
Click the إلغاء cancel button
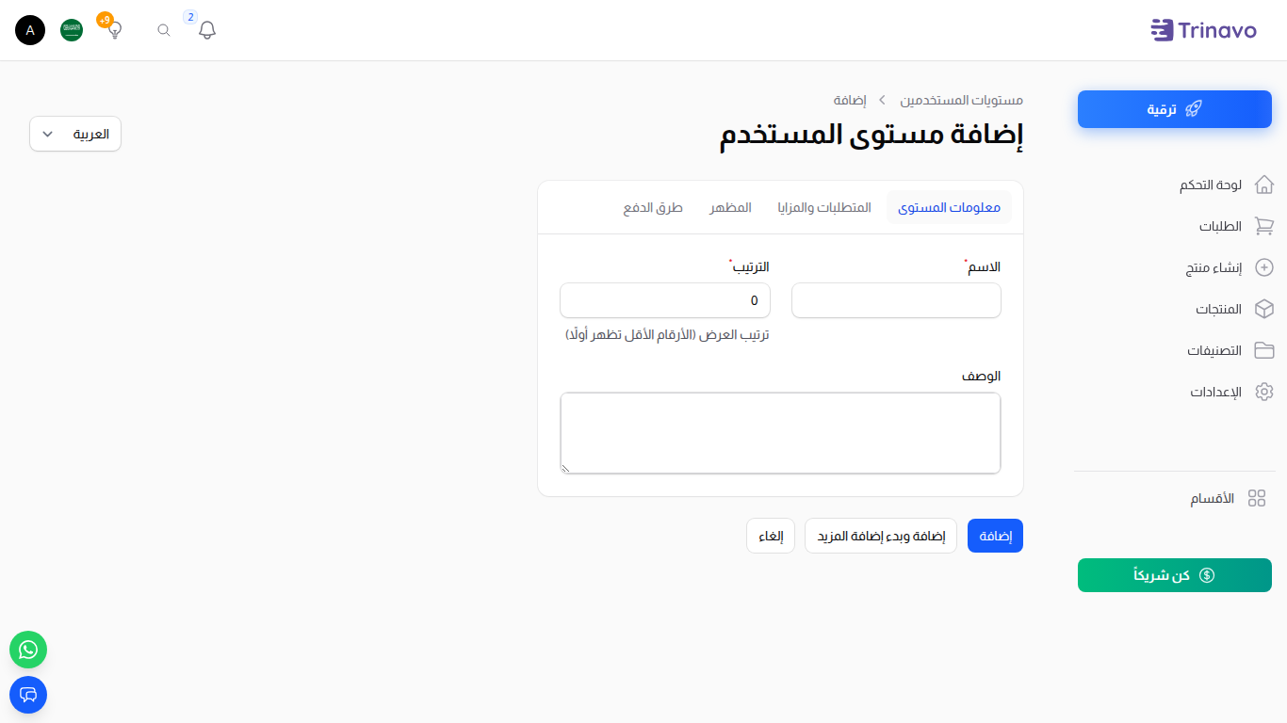pos(771,536)
